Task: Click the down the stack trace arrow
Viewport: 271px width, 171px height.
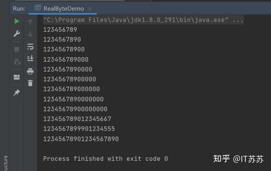Action: point(30,34)
